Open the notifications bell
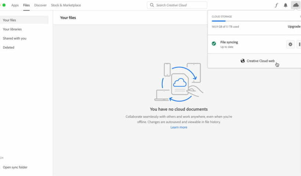The image size is (301, 176). 286,5
